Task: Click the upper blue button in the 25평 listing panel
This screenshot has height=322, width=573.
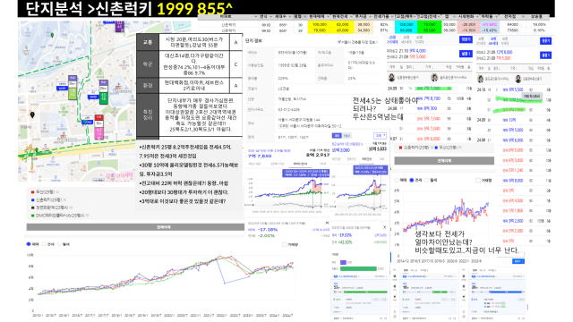Action: coord(466,39)
